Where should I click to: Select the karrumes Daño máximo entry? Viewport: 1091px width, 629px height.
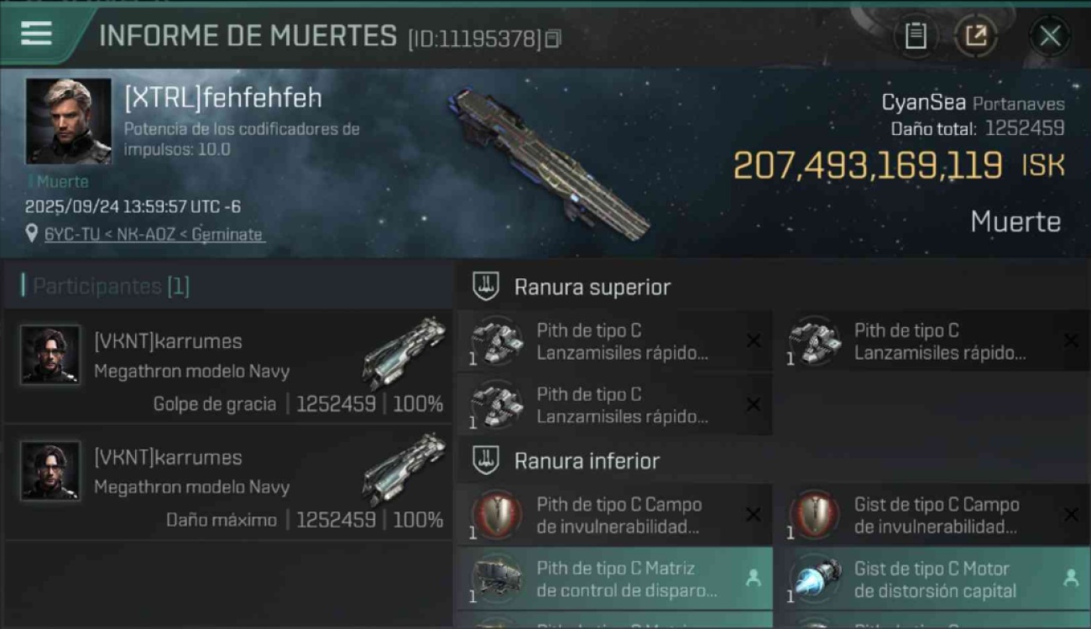point(228,482)
